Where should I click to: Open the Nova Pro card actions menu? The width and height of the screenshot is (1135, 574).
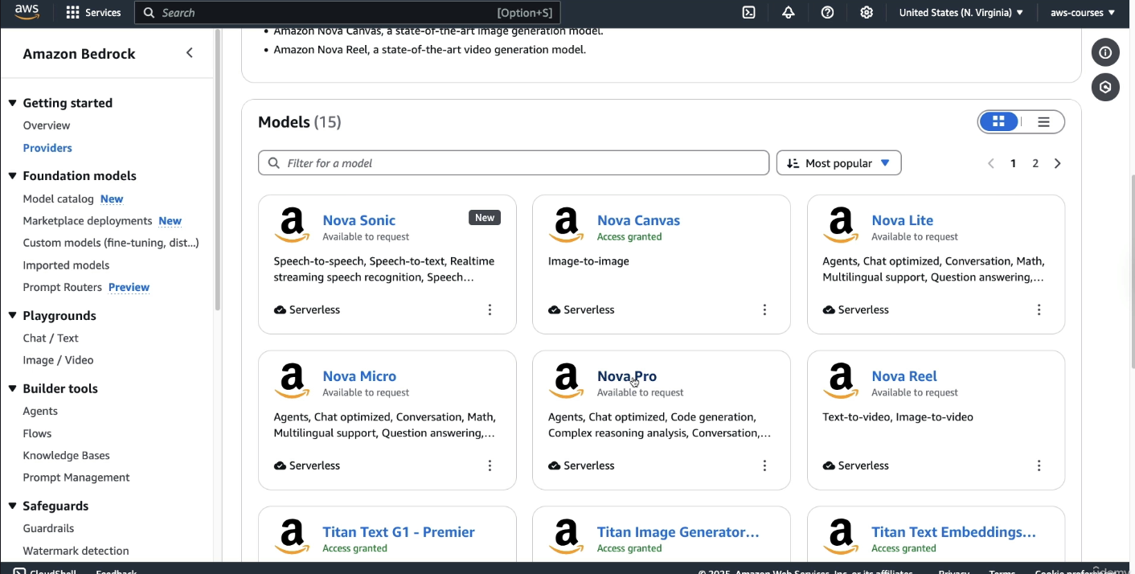(764, 465)
